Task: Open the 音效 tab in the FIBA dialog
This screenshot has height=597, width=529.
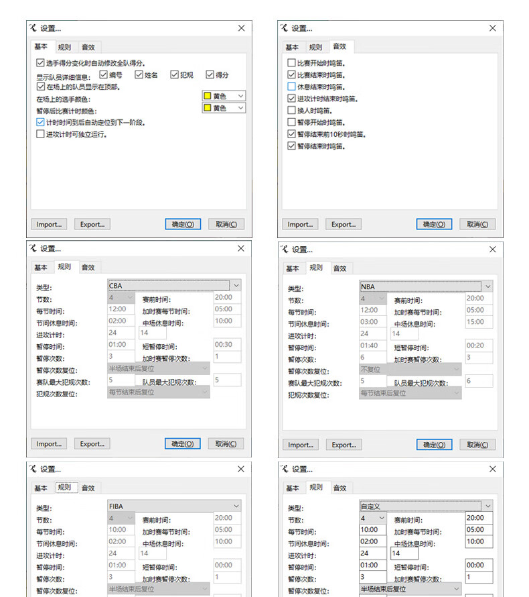Action: click(88, 488)
